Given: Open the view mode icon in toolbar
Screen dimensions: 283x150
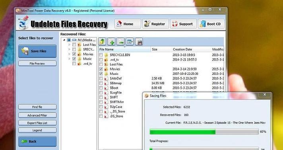Looking at the screenshot, I should point(130,42).
